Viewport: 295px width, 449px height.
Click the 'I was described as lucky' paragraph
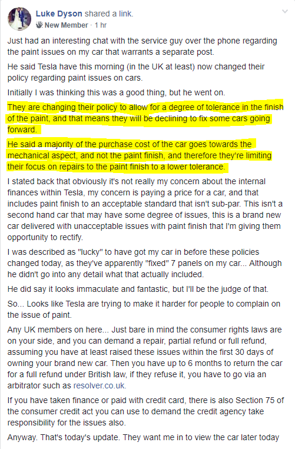(x=144, y=263)
